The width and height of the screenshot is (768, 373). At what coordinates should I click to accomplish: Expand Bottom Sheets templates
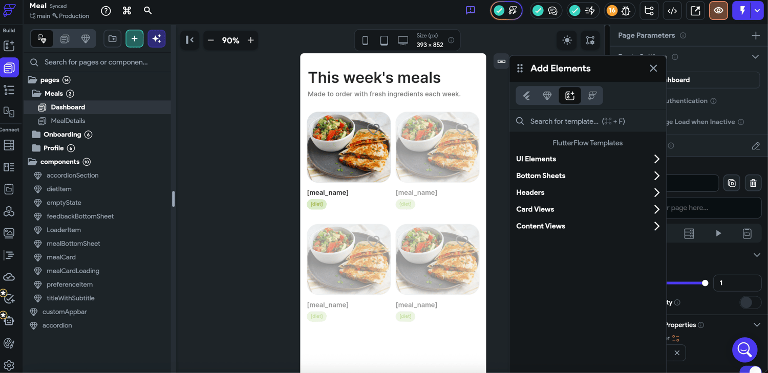point(587,176)
